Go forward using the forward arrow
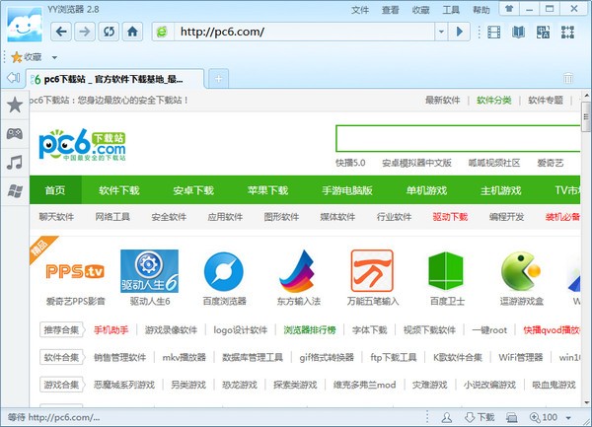Viewport: 592px width, 427px height. click(85, 32)
